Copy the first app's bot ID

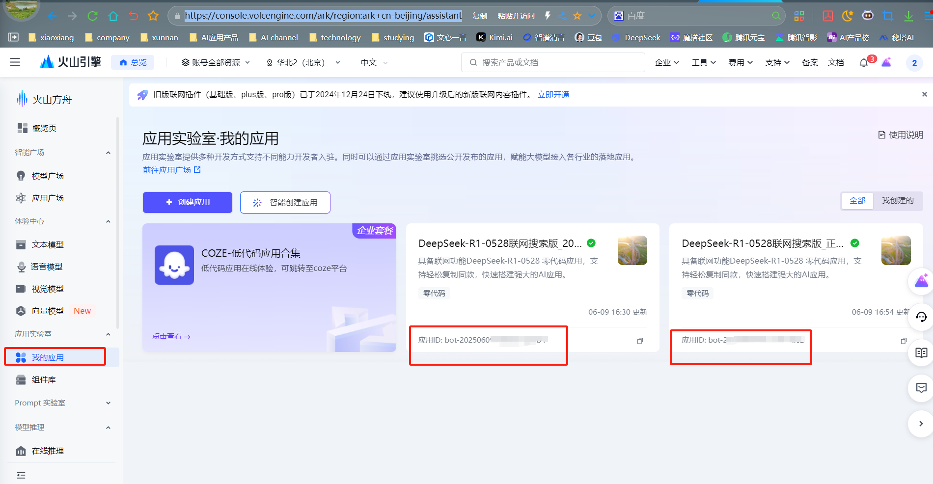(640, 341)
